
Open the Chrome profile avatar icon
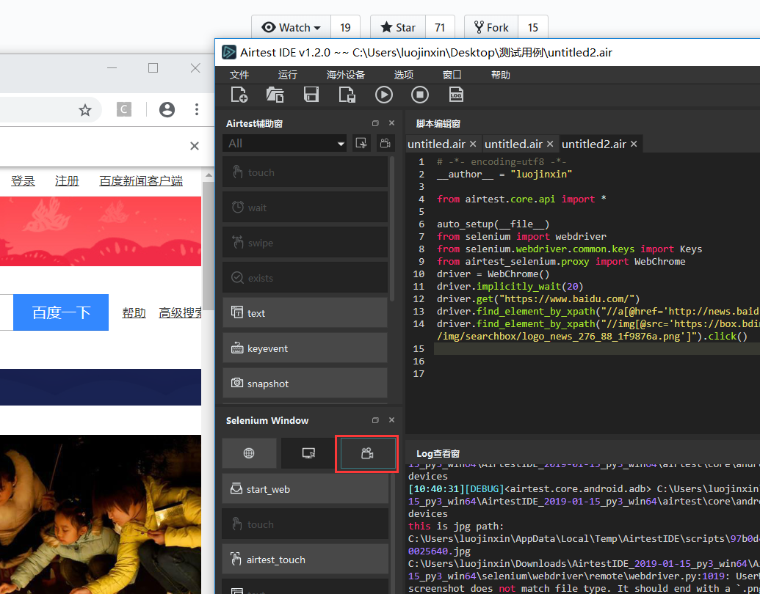[167, 109]
